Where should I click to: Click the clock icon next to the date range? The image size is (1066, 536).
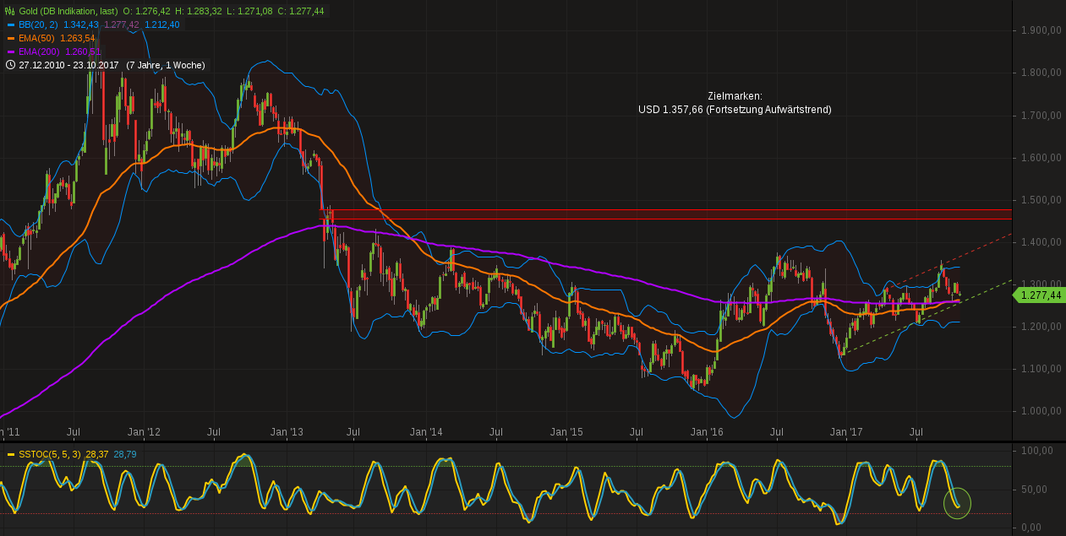click(x=10, y=64)
